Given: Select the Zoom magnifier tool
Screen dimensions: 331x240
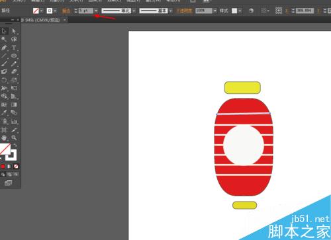Looking at the screenshot, I should [x=14, y=138].
